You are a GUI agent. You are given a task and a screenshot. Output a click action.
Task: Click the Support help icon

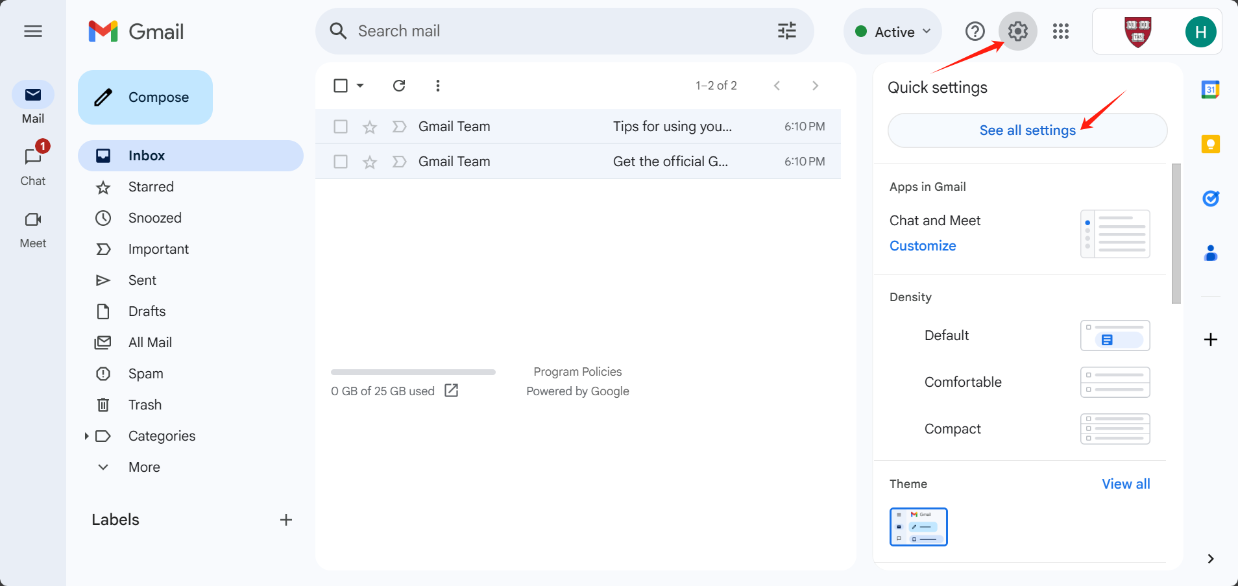[975, 31]
